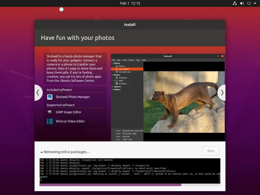Click the GIMP Image Editor icon
This screenshot has width=260, height=195.
click(50, 112)
